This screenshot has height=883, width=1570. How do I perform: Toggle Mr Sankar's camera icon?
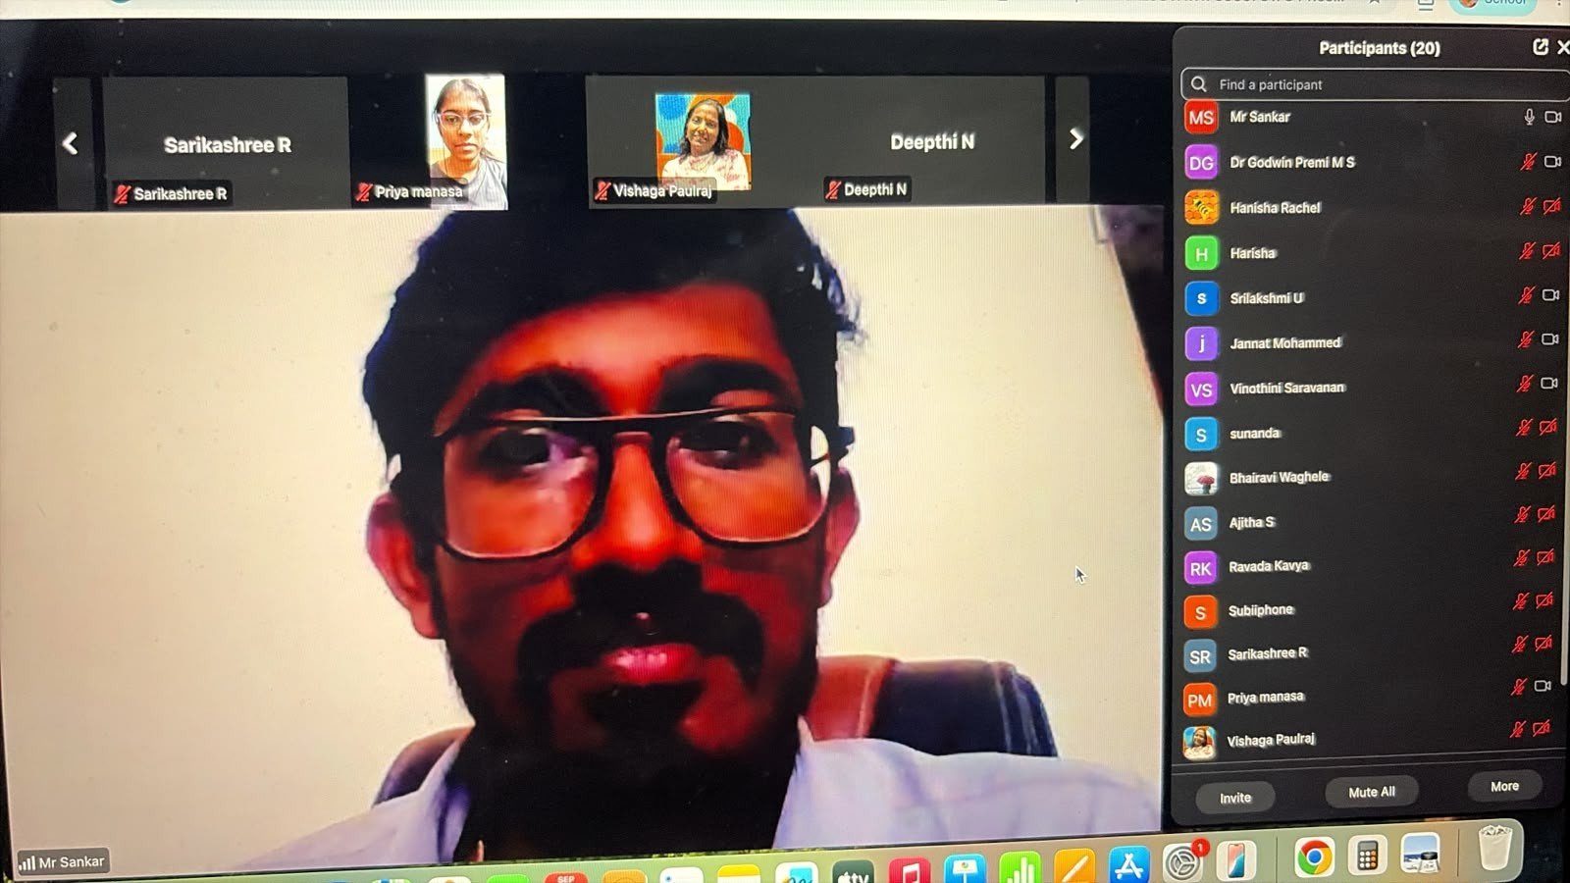(x=1552, y=117)
